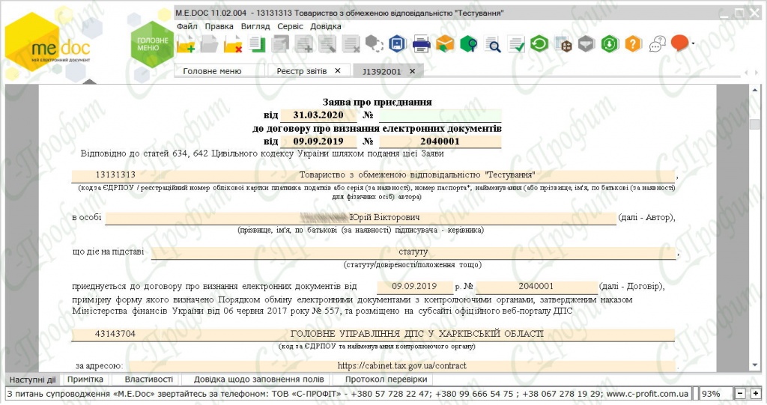Screen dimensions: 767x405
Task: Click the vertical scrollbar up arrow
Action: [755, 91]
